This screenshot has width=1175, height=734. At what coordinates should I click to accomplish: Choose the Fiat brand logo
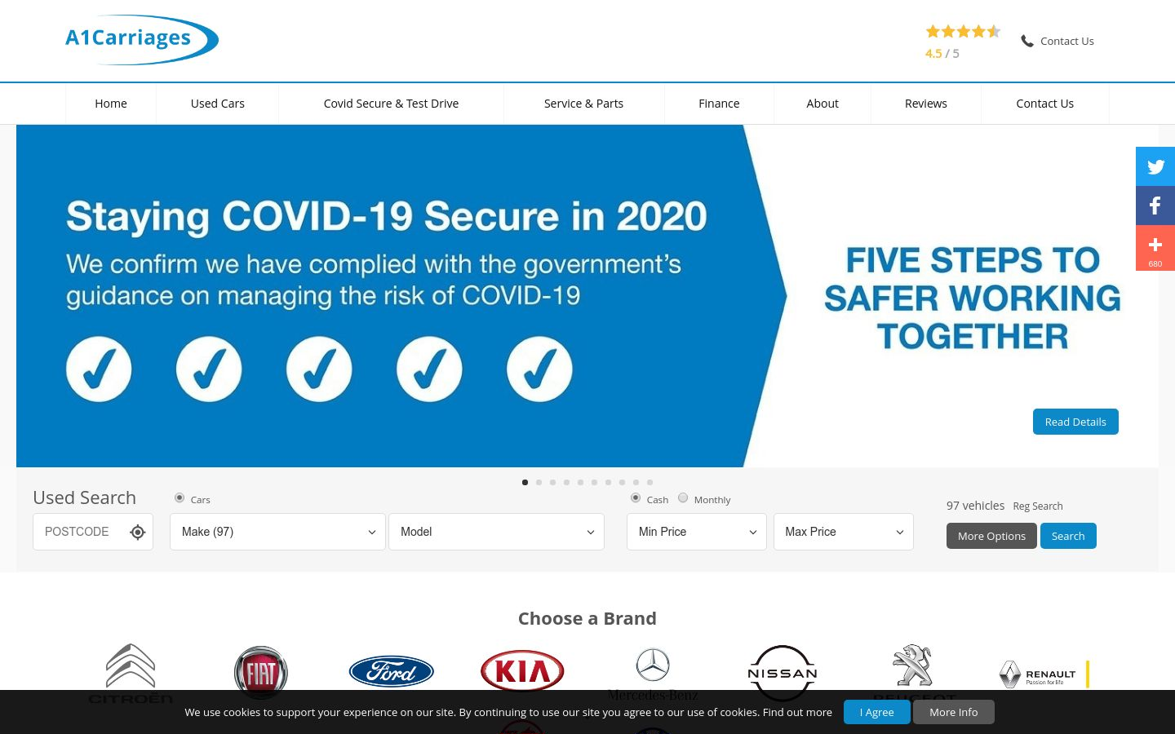[261, 673]
